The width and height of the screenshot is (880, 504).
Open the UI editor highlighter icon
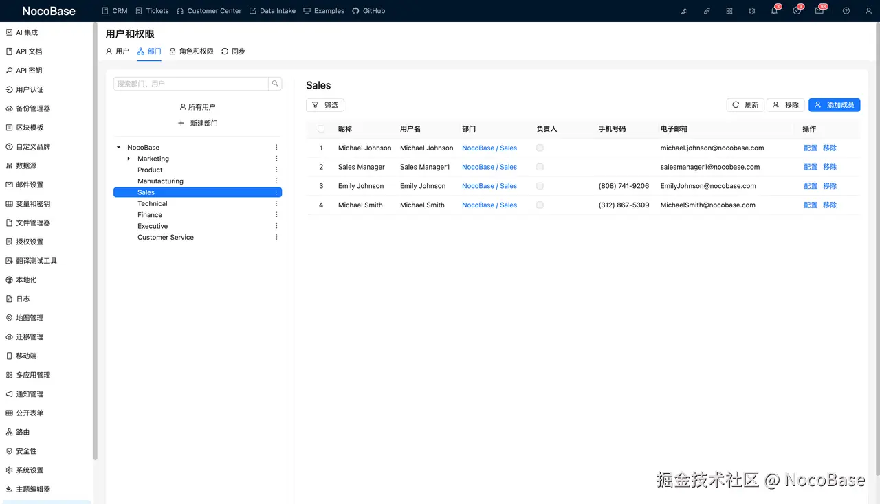[684, 11]
